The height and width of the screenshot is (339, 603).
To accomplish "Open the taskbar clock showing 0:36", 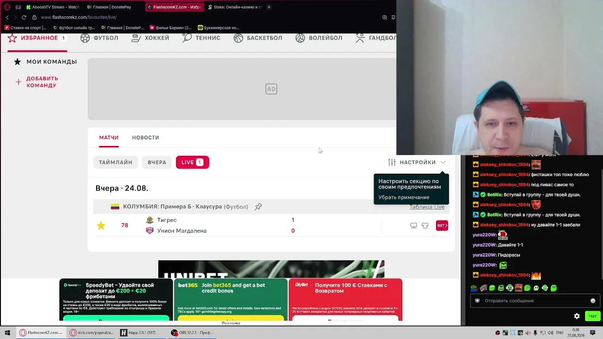I will pos(576,333).
